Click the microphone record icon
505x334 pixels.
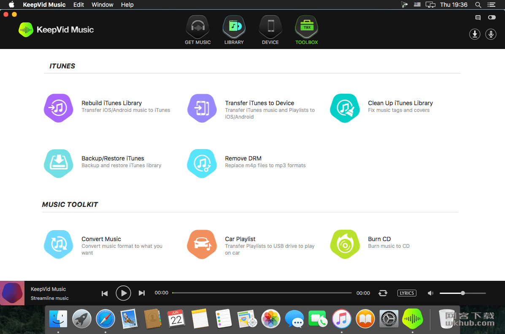[x=491, y=34]
